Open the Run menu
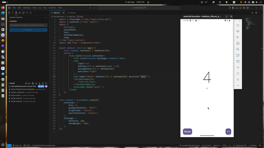This screenshot has width=264, height=148. [x=45, y=8]
